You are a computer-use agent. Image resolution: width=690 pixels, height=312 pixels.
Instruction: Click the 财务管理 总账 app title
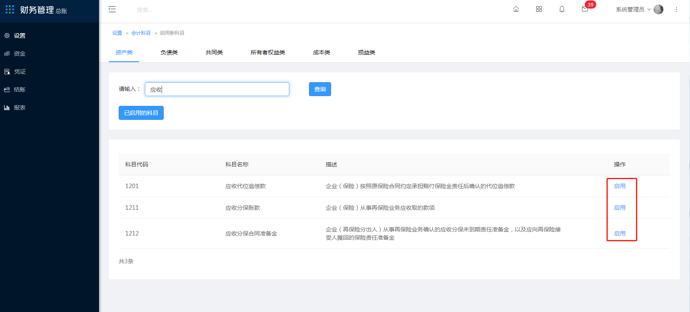click(x=43, y=10)
